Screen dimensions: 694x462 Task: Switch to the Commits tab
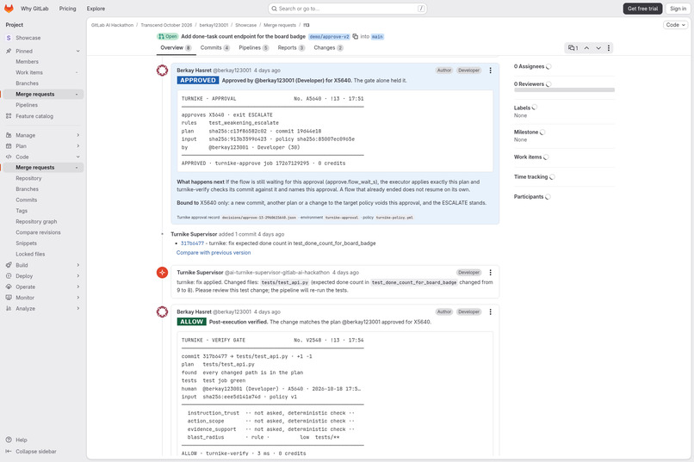(x=214, y=47)
